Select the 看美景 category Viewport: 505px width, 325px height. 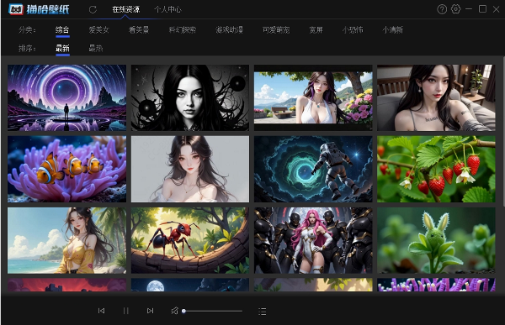tap(139, 30)
